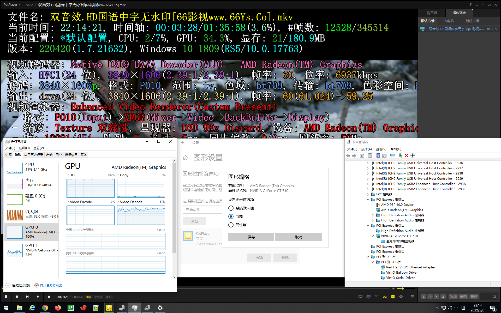Open Copy engine dropdown in GPU view

pyautogui.click(x=118, y=175)
